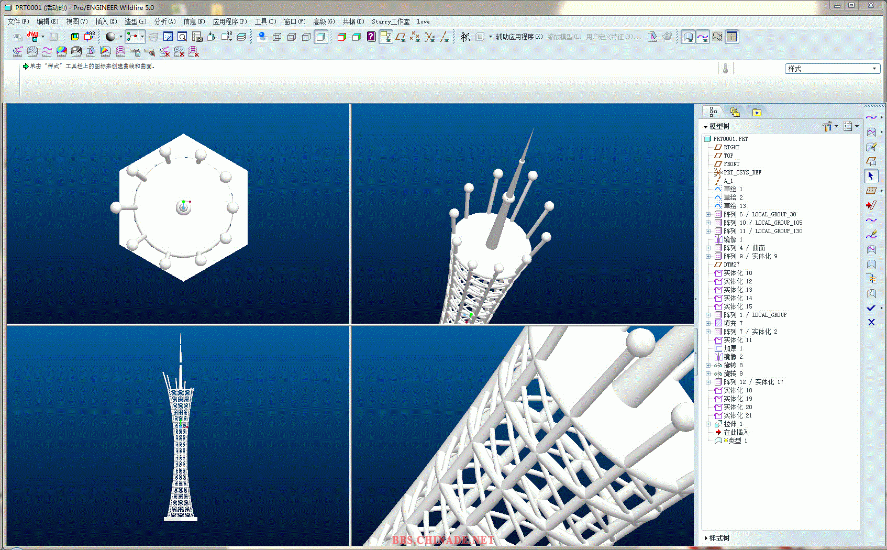This screenshot has width=887, height=550.
Task: Select the shaded sphere appearance icon
Action: point(110,37)
